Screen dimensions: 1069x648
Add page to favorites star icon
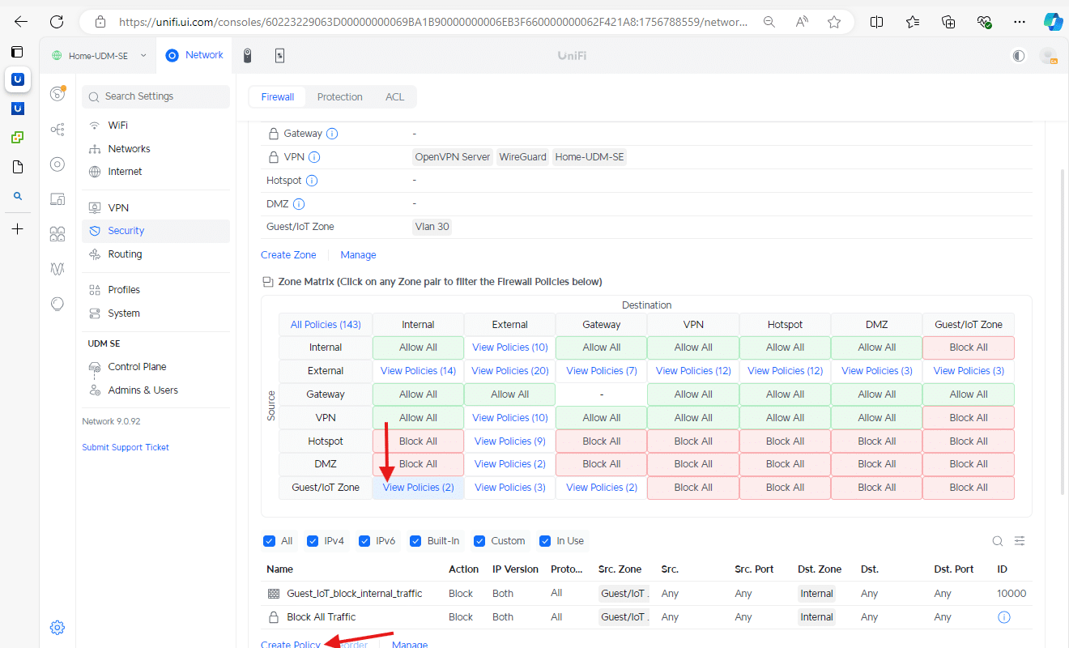pos(834,22)
